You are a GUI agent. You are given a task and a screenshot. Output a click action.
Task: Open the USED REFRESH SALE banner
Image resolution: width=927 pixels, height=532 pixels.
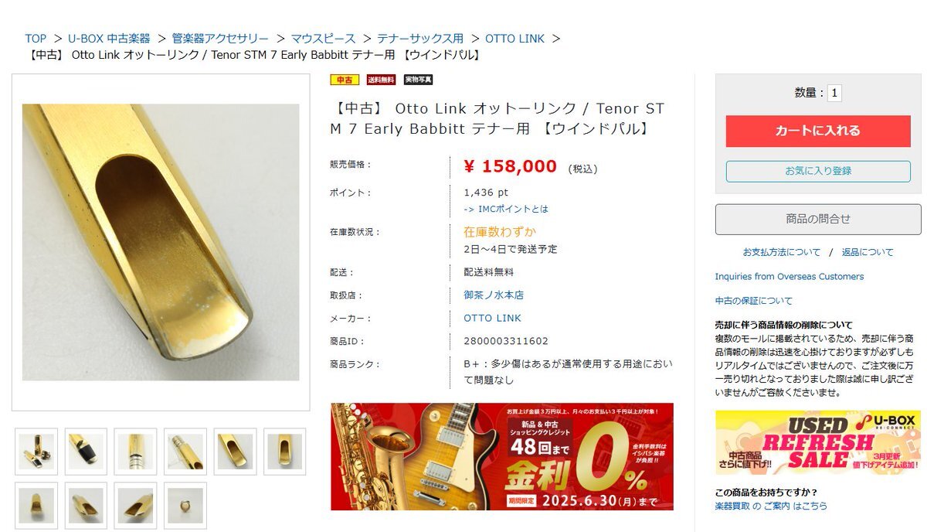818,442
